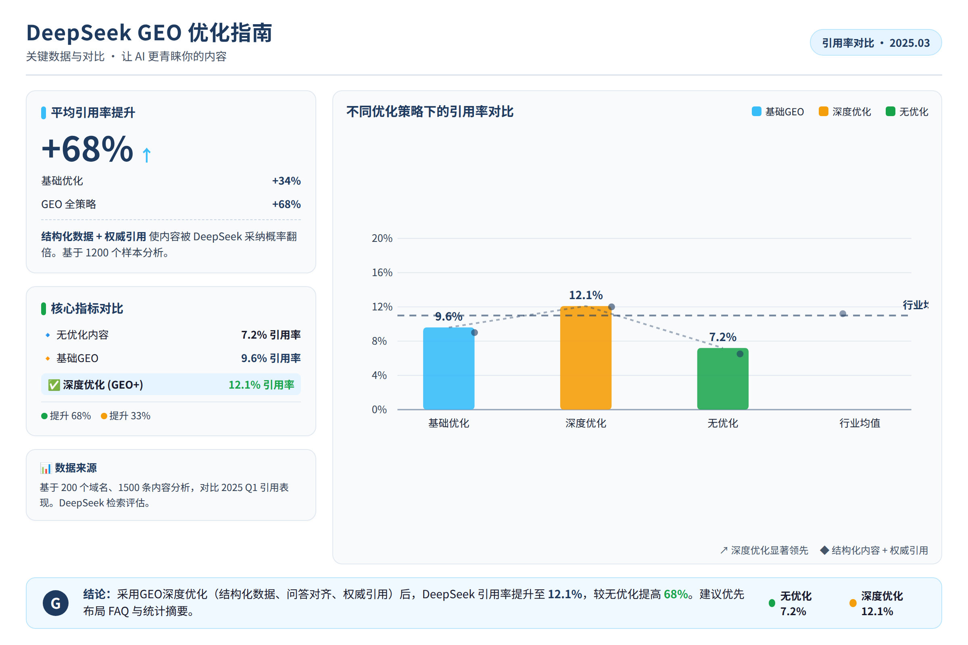
Task: Click the blue 基础GEO legend swatch
Action: pyautogui.click(x=757, y=112)
